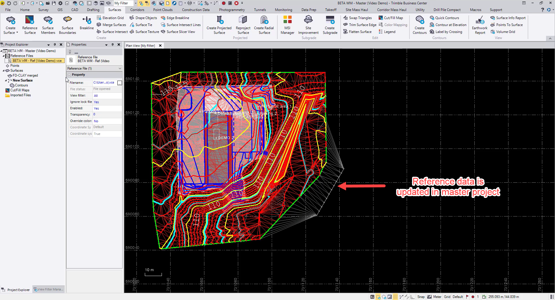Click the Reference Surface icon
This screenshot has width=555, height=300.
click(30, 25)
